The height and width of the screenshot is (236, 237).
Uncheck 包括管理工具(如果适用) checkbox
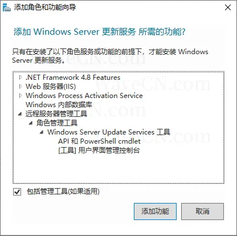17,192
